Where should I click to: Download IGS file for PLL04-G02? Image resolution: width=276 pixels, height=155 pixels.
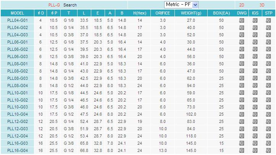coord(255,27)
